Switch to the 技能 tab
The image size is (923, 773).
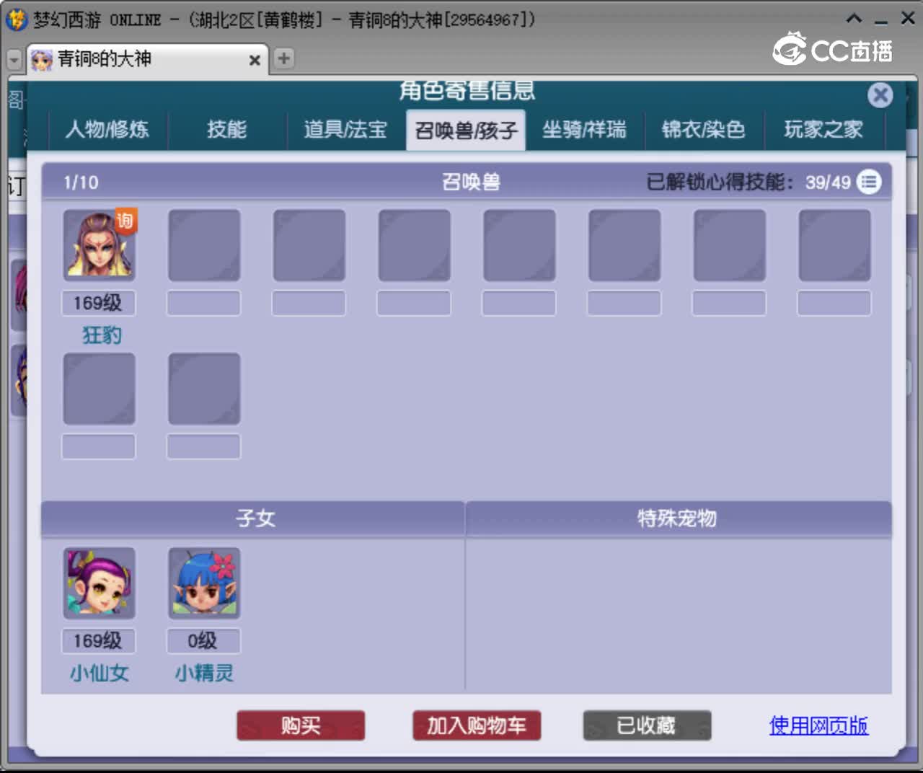pyautogui.click(x=226, y=130)
